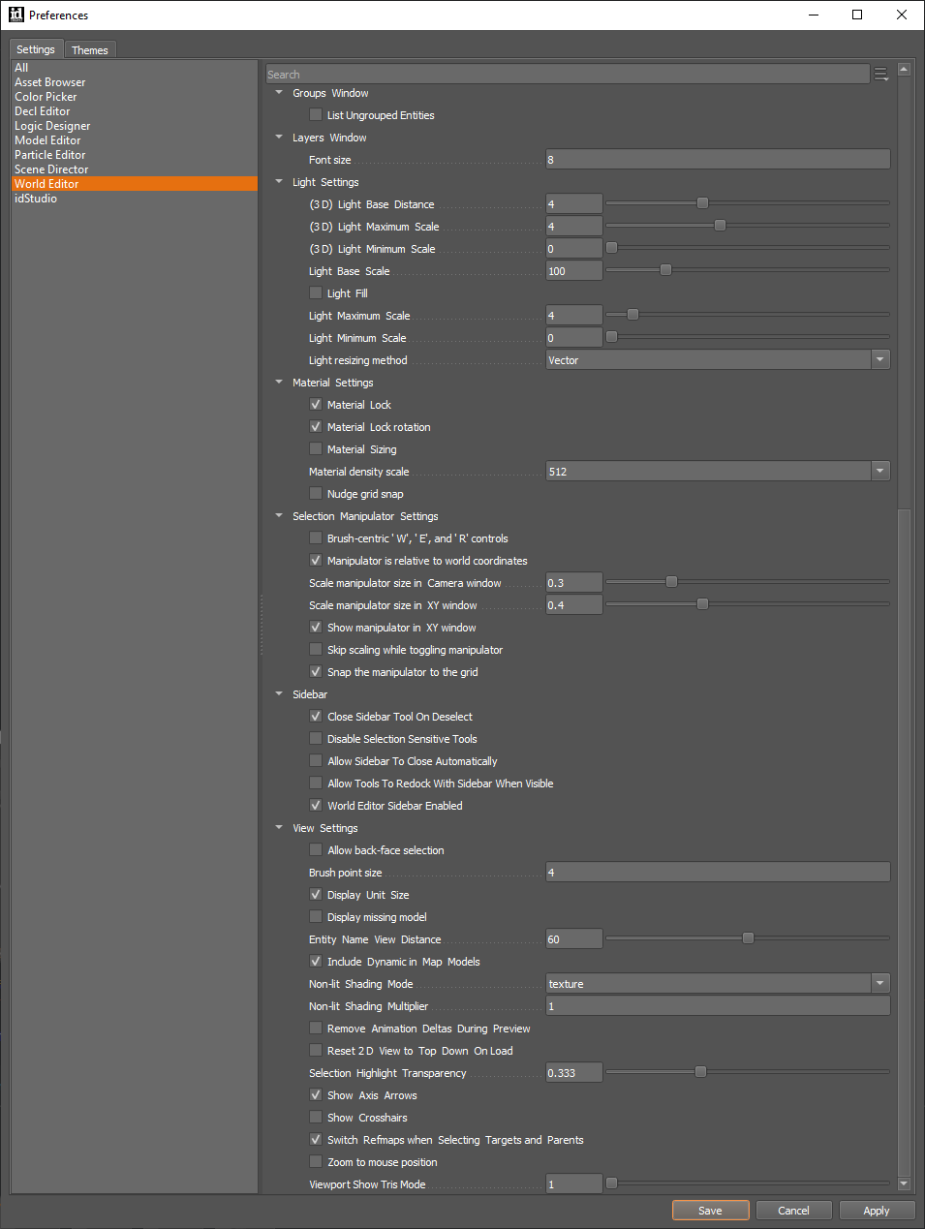Click the Apply button
This screenshot has height=1229, width=925.
click(x=877, y=1210)
